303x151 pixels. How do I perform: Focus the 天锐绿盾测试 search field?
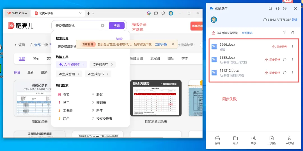click(x=77, y=26)
